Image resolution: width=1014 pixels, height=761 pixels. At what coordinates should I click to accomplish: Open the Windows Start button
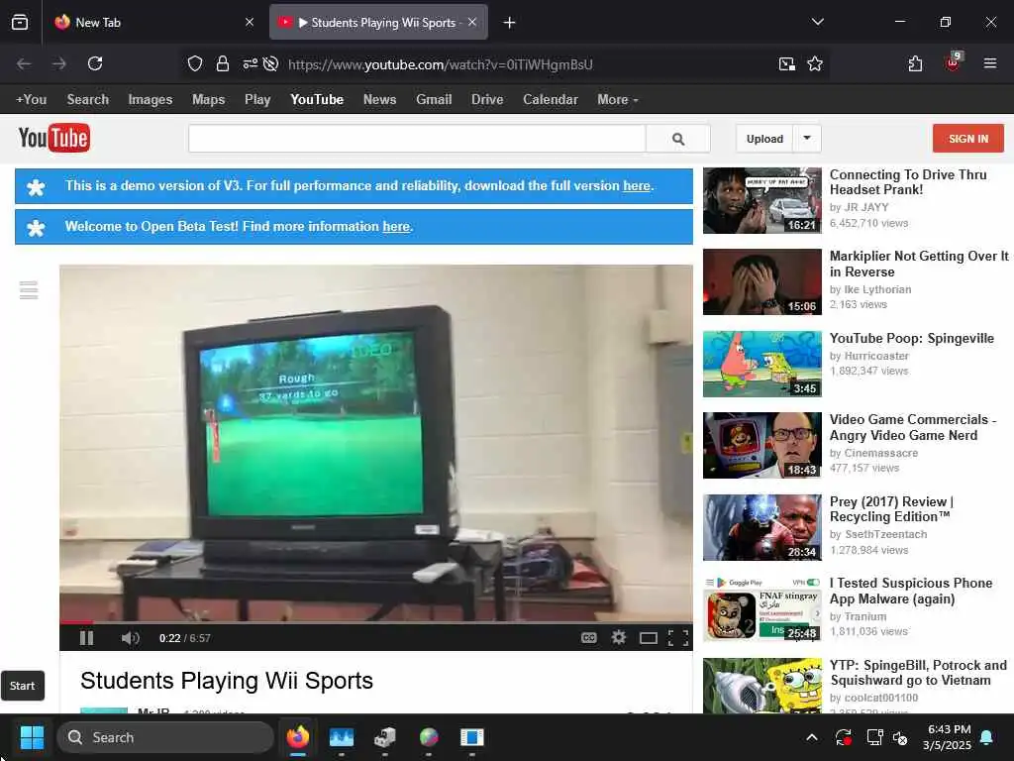[32, 737]
